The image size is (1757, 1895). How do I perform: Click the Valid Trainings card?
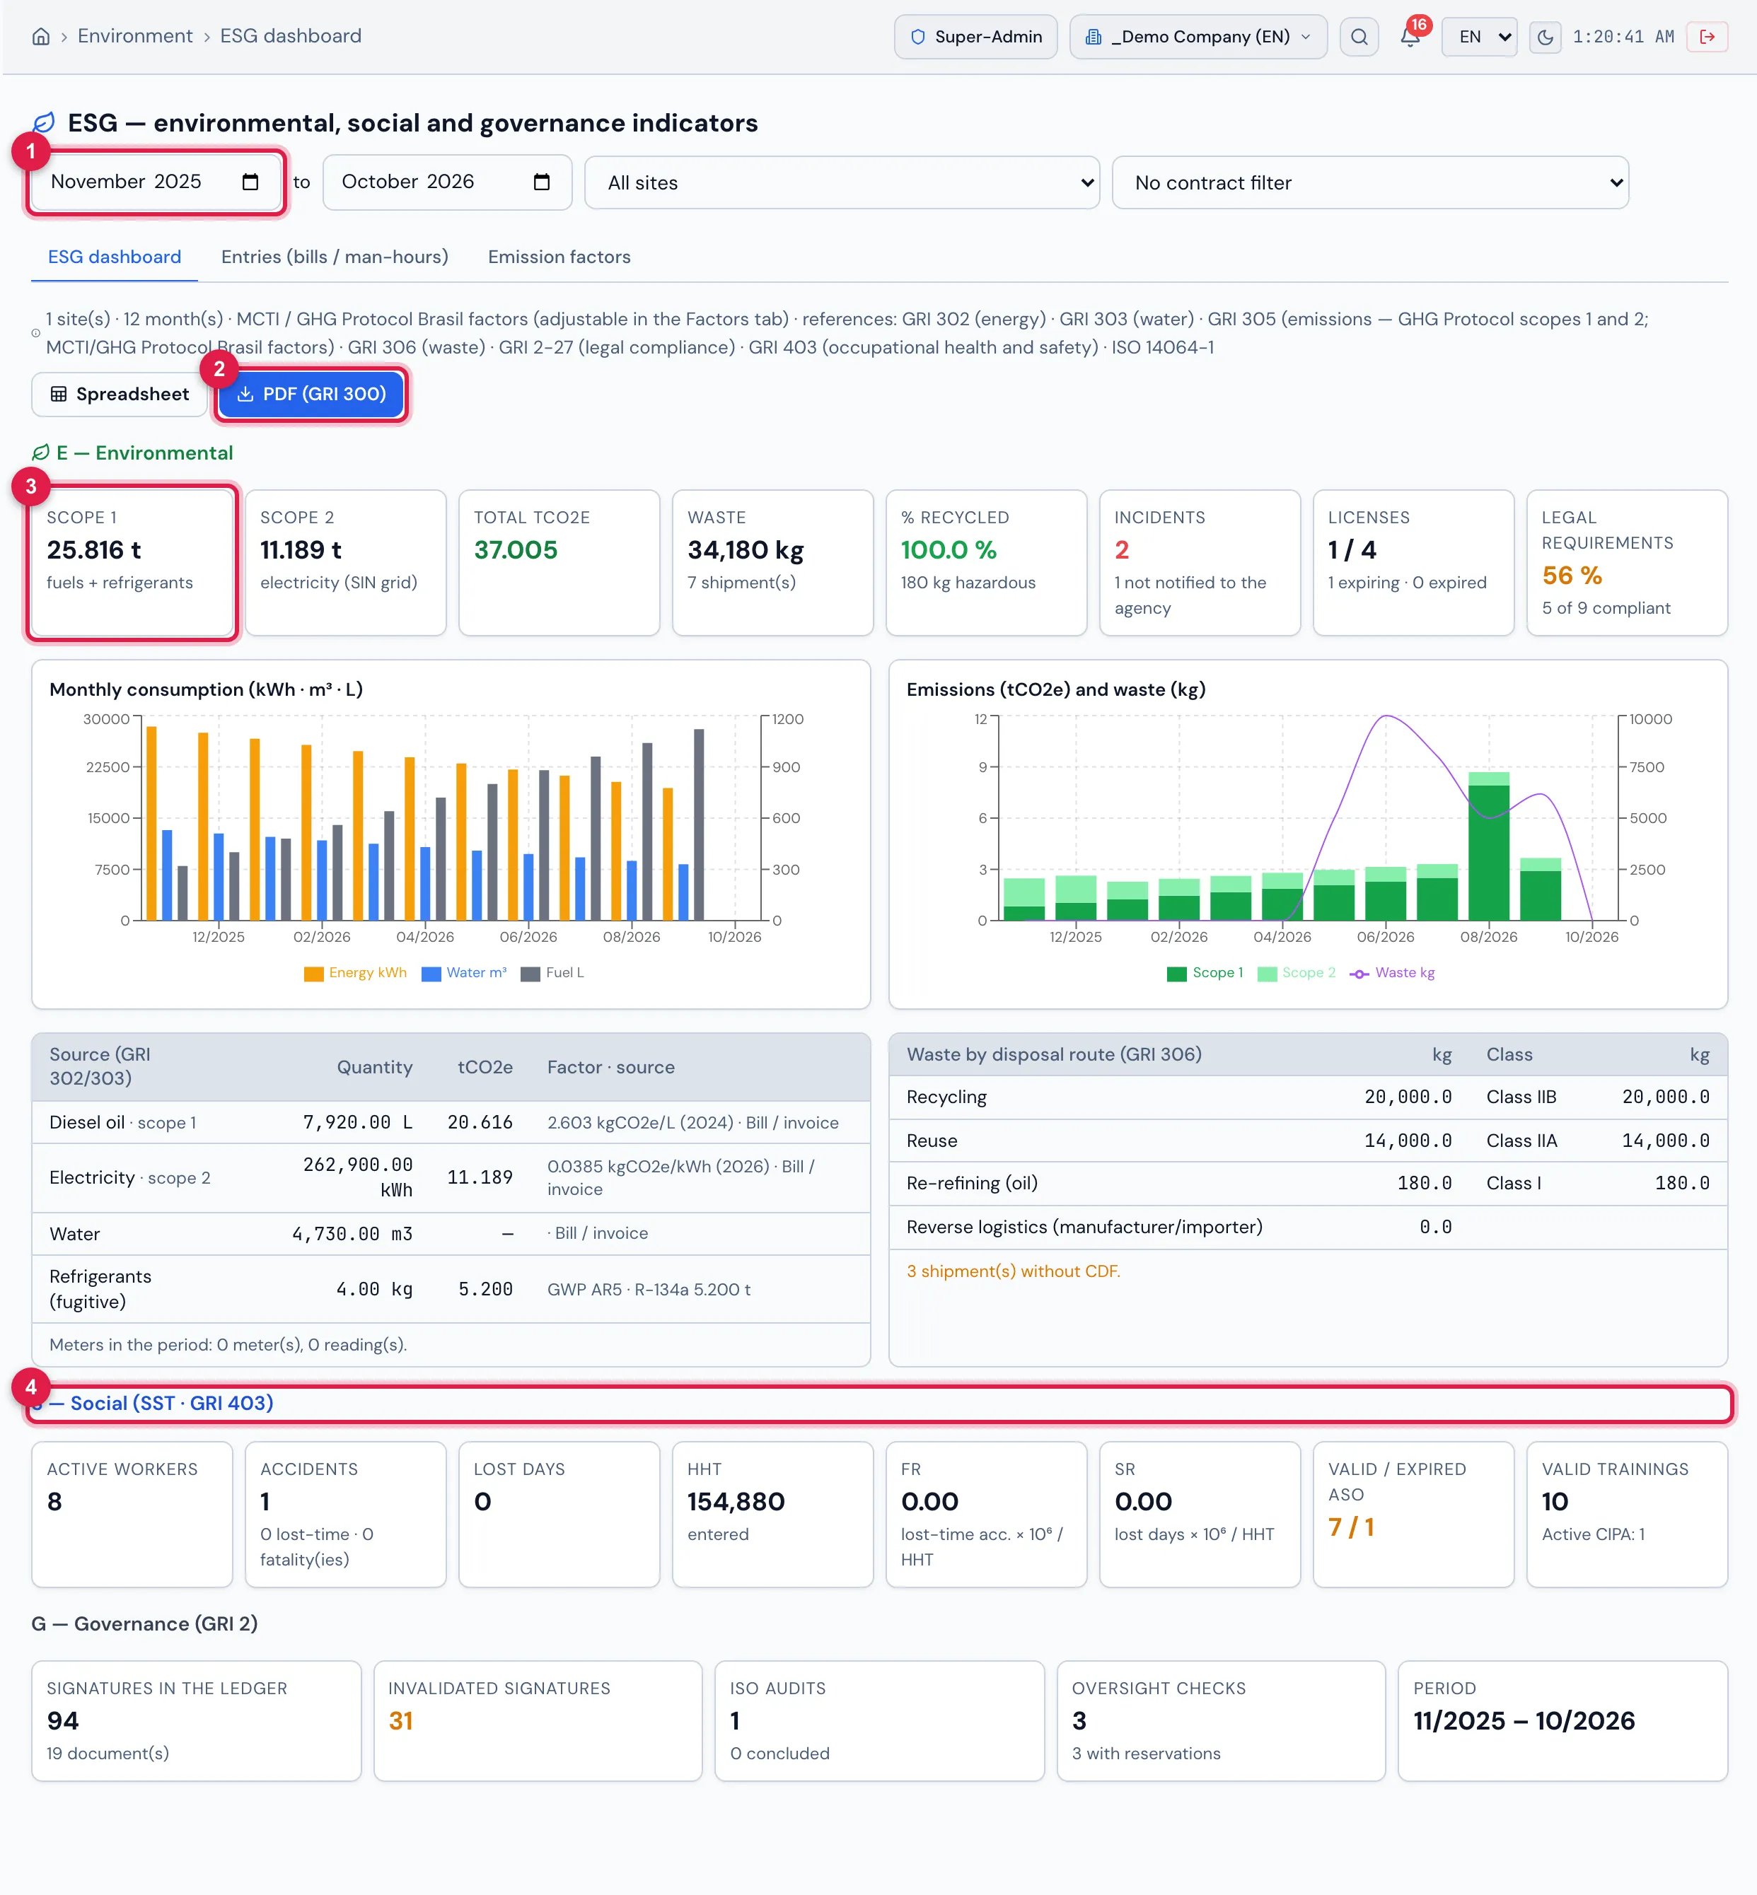pyautogui.click(x=1627, y=1515)
